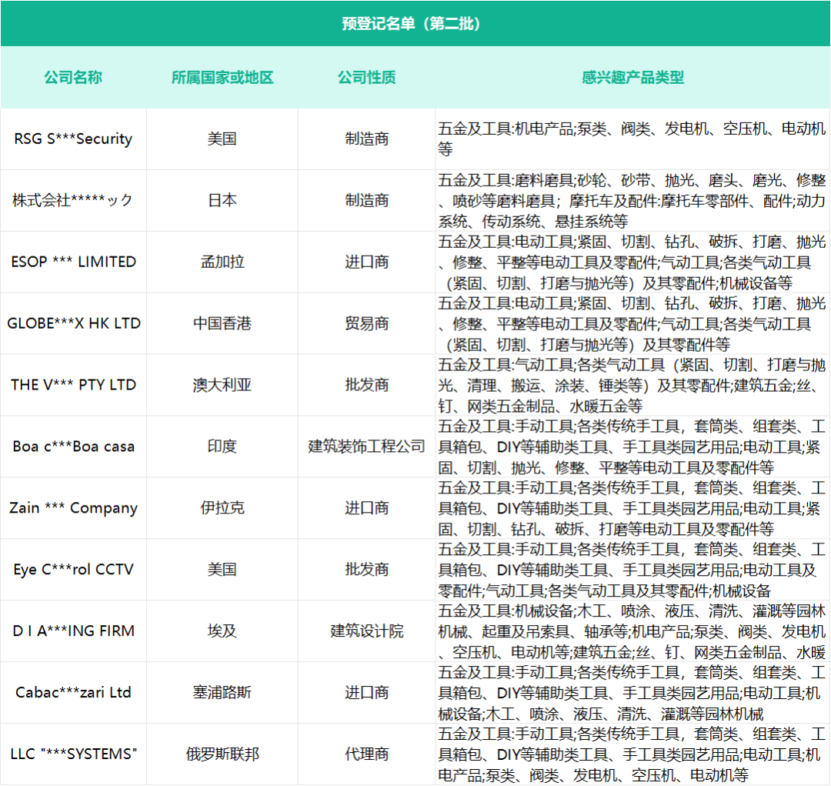Select the 批发商 cell for THE V*** PTY LTD
Screen dimensions: 831x786
click(367, 385)
